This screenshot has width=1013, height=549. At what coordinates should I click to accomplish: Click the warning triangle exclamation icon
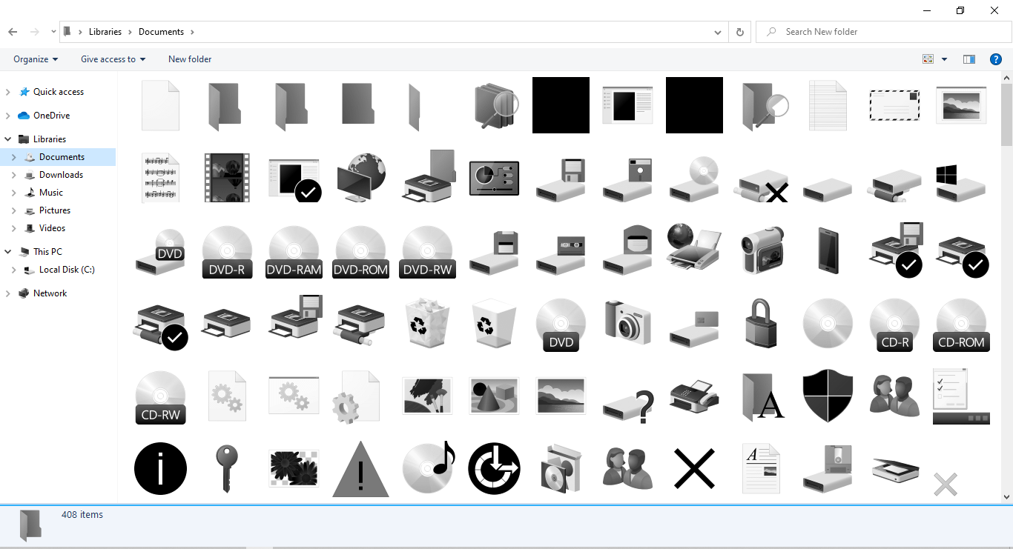tap(360, 468)
